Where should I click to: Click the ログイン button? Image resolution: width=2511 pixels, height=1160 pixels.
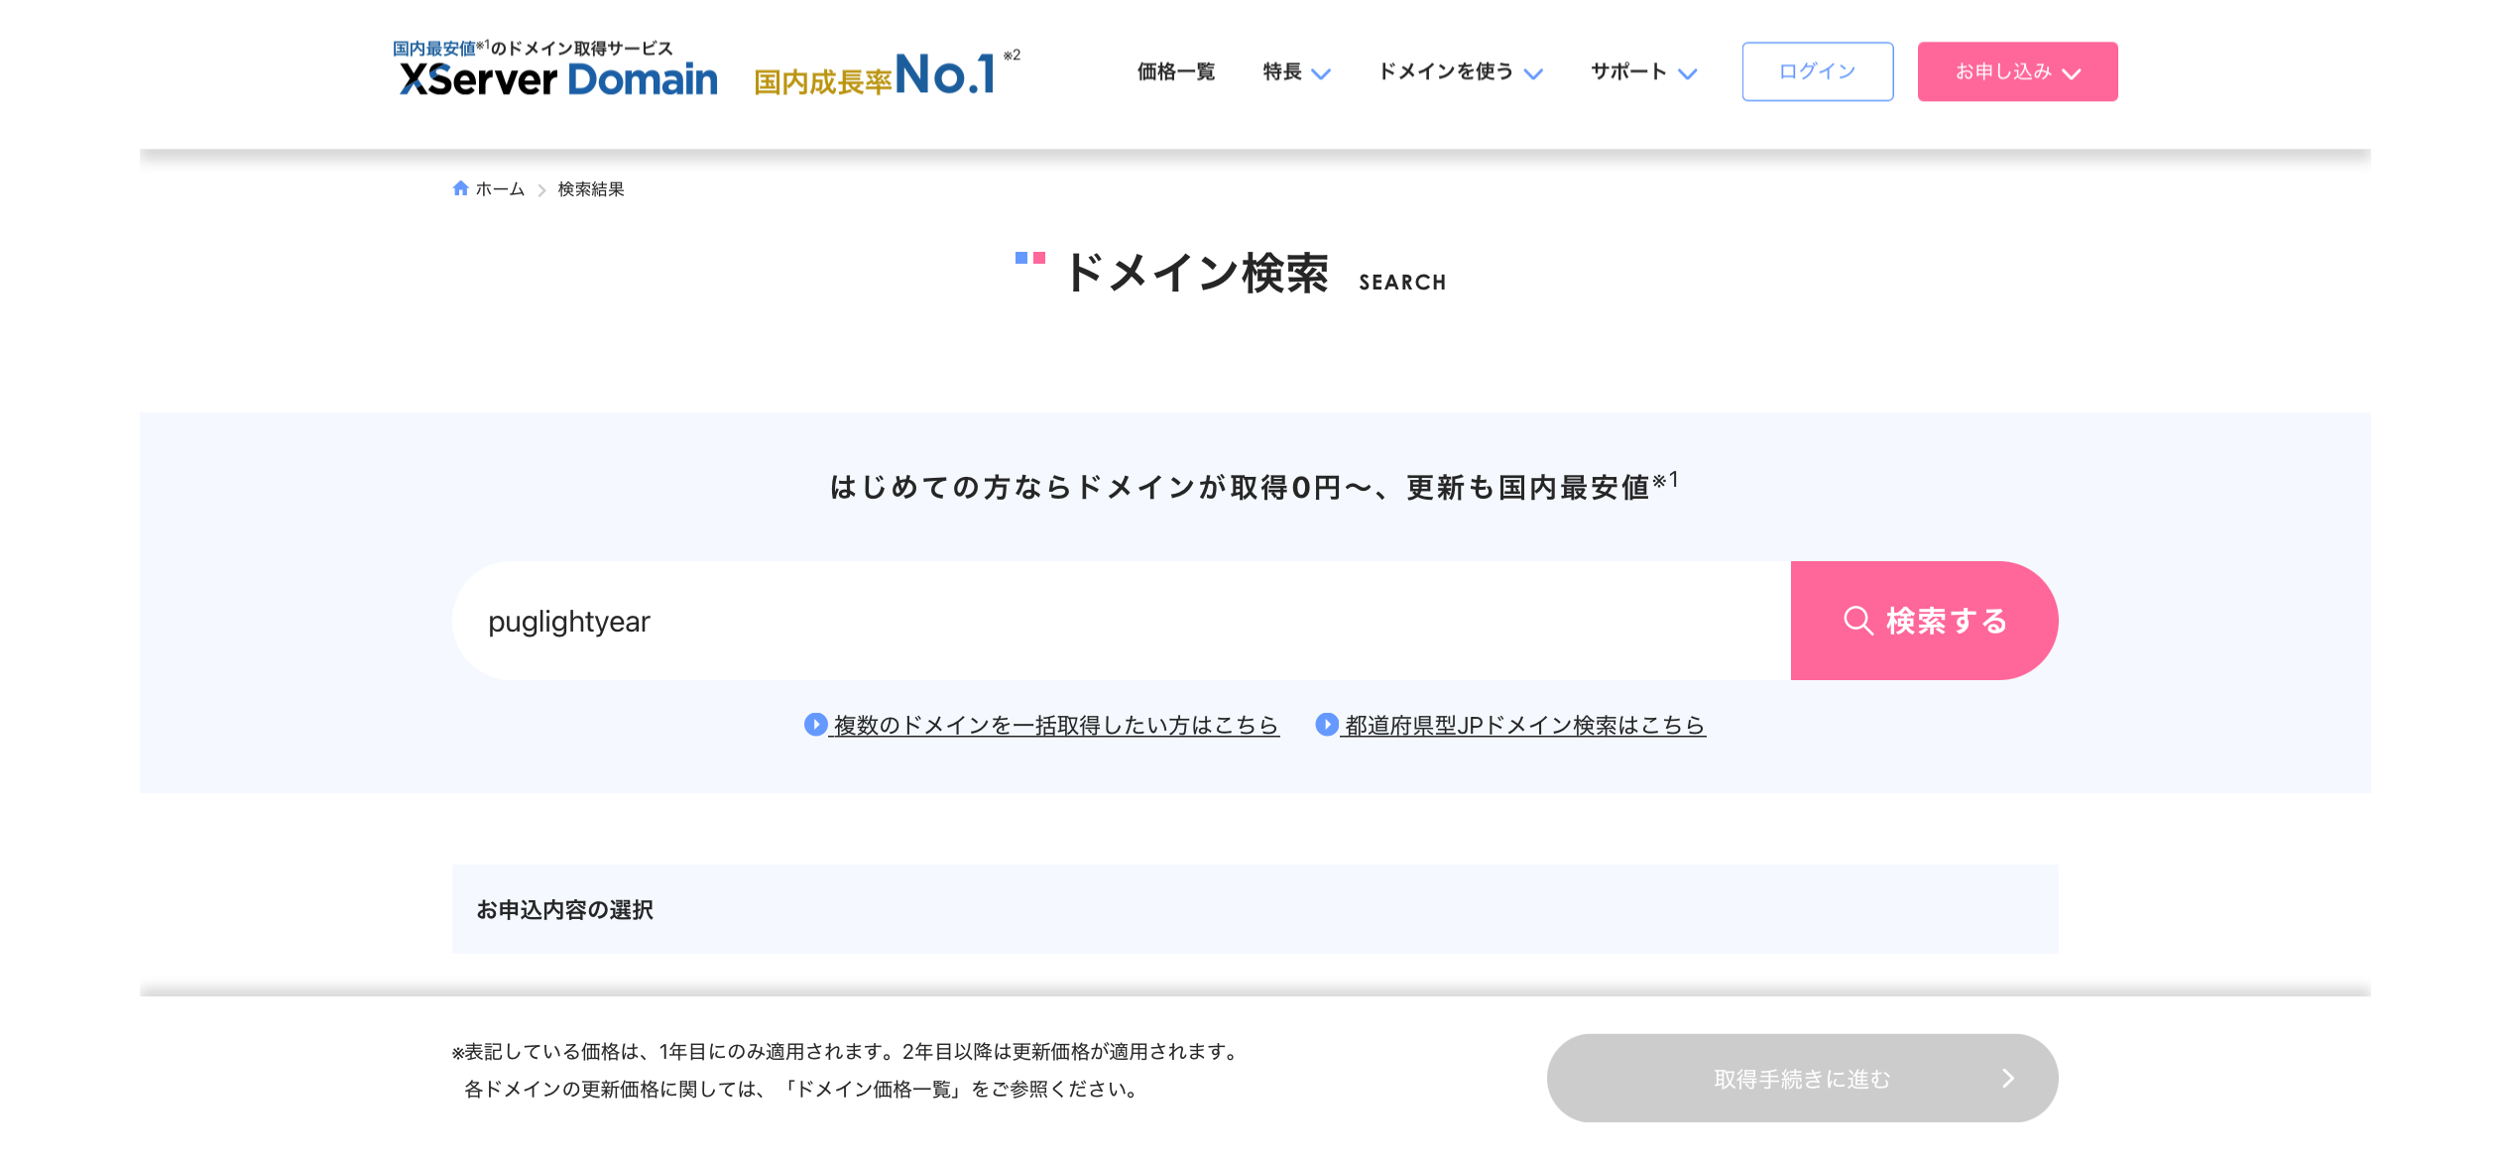(x=1817, y=71)
